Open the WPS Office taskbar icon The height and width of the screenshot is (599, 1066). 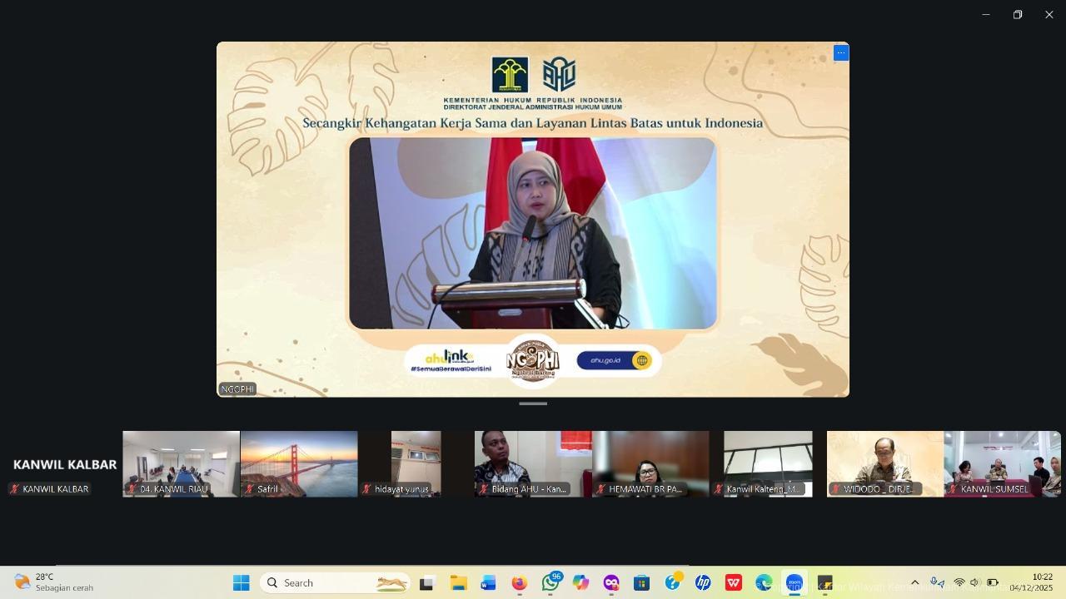click(733, 583)
